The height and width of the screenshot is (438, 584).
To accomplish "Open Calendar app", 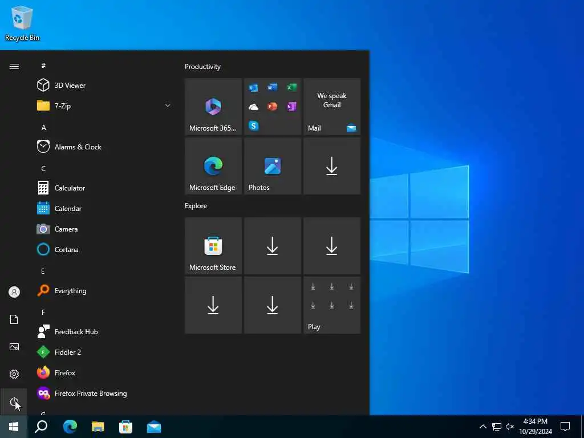I will tap(104, 209).
